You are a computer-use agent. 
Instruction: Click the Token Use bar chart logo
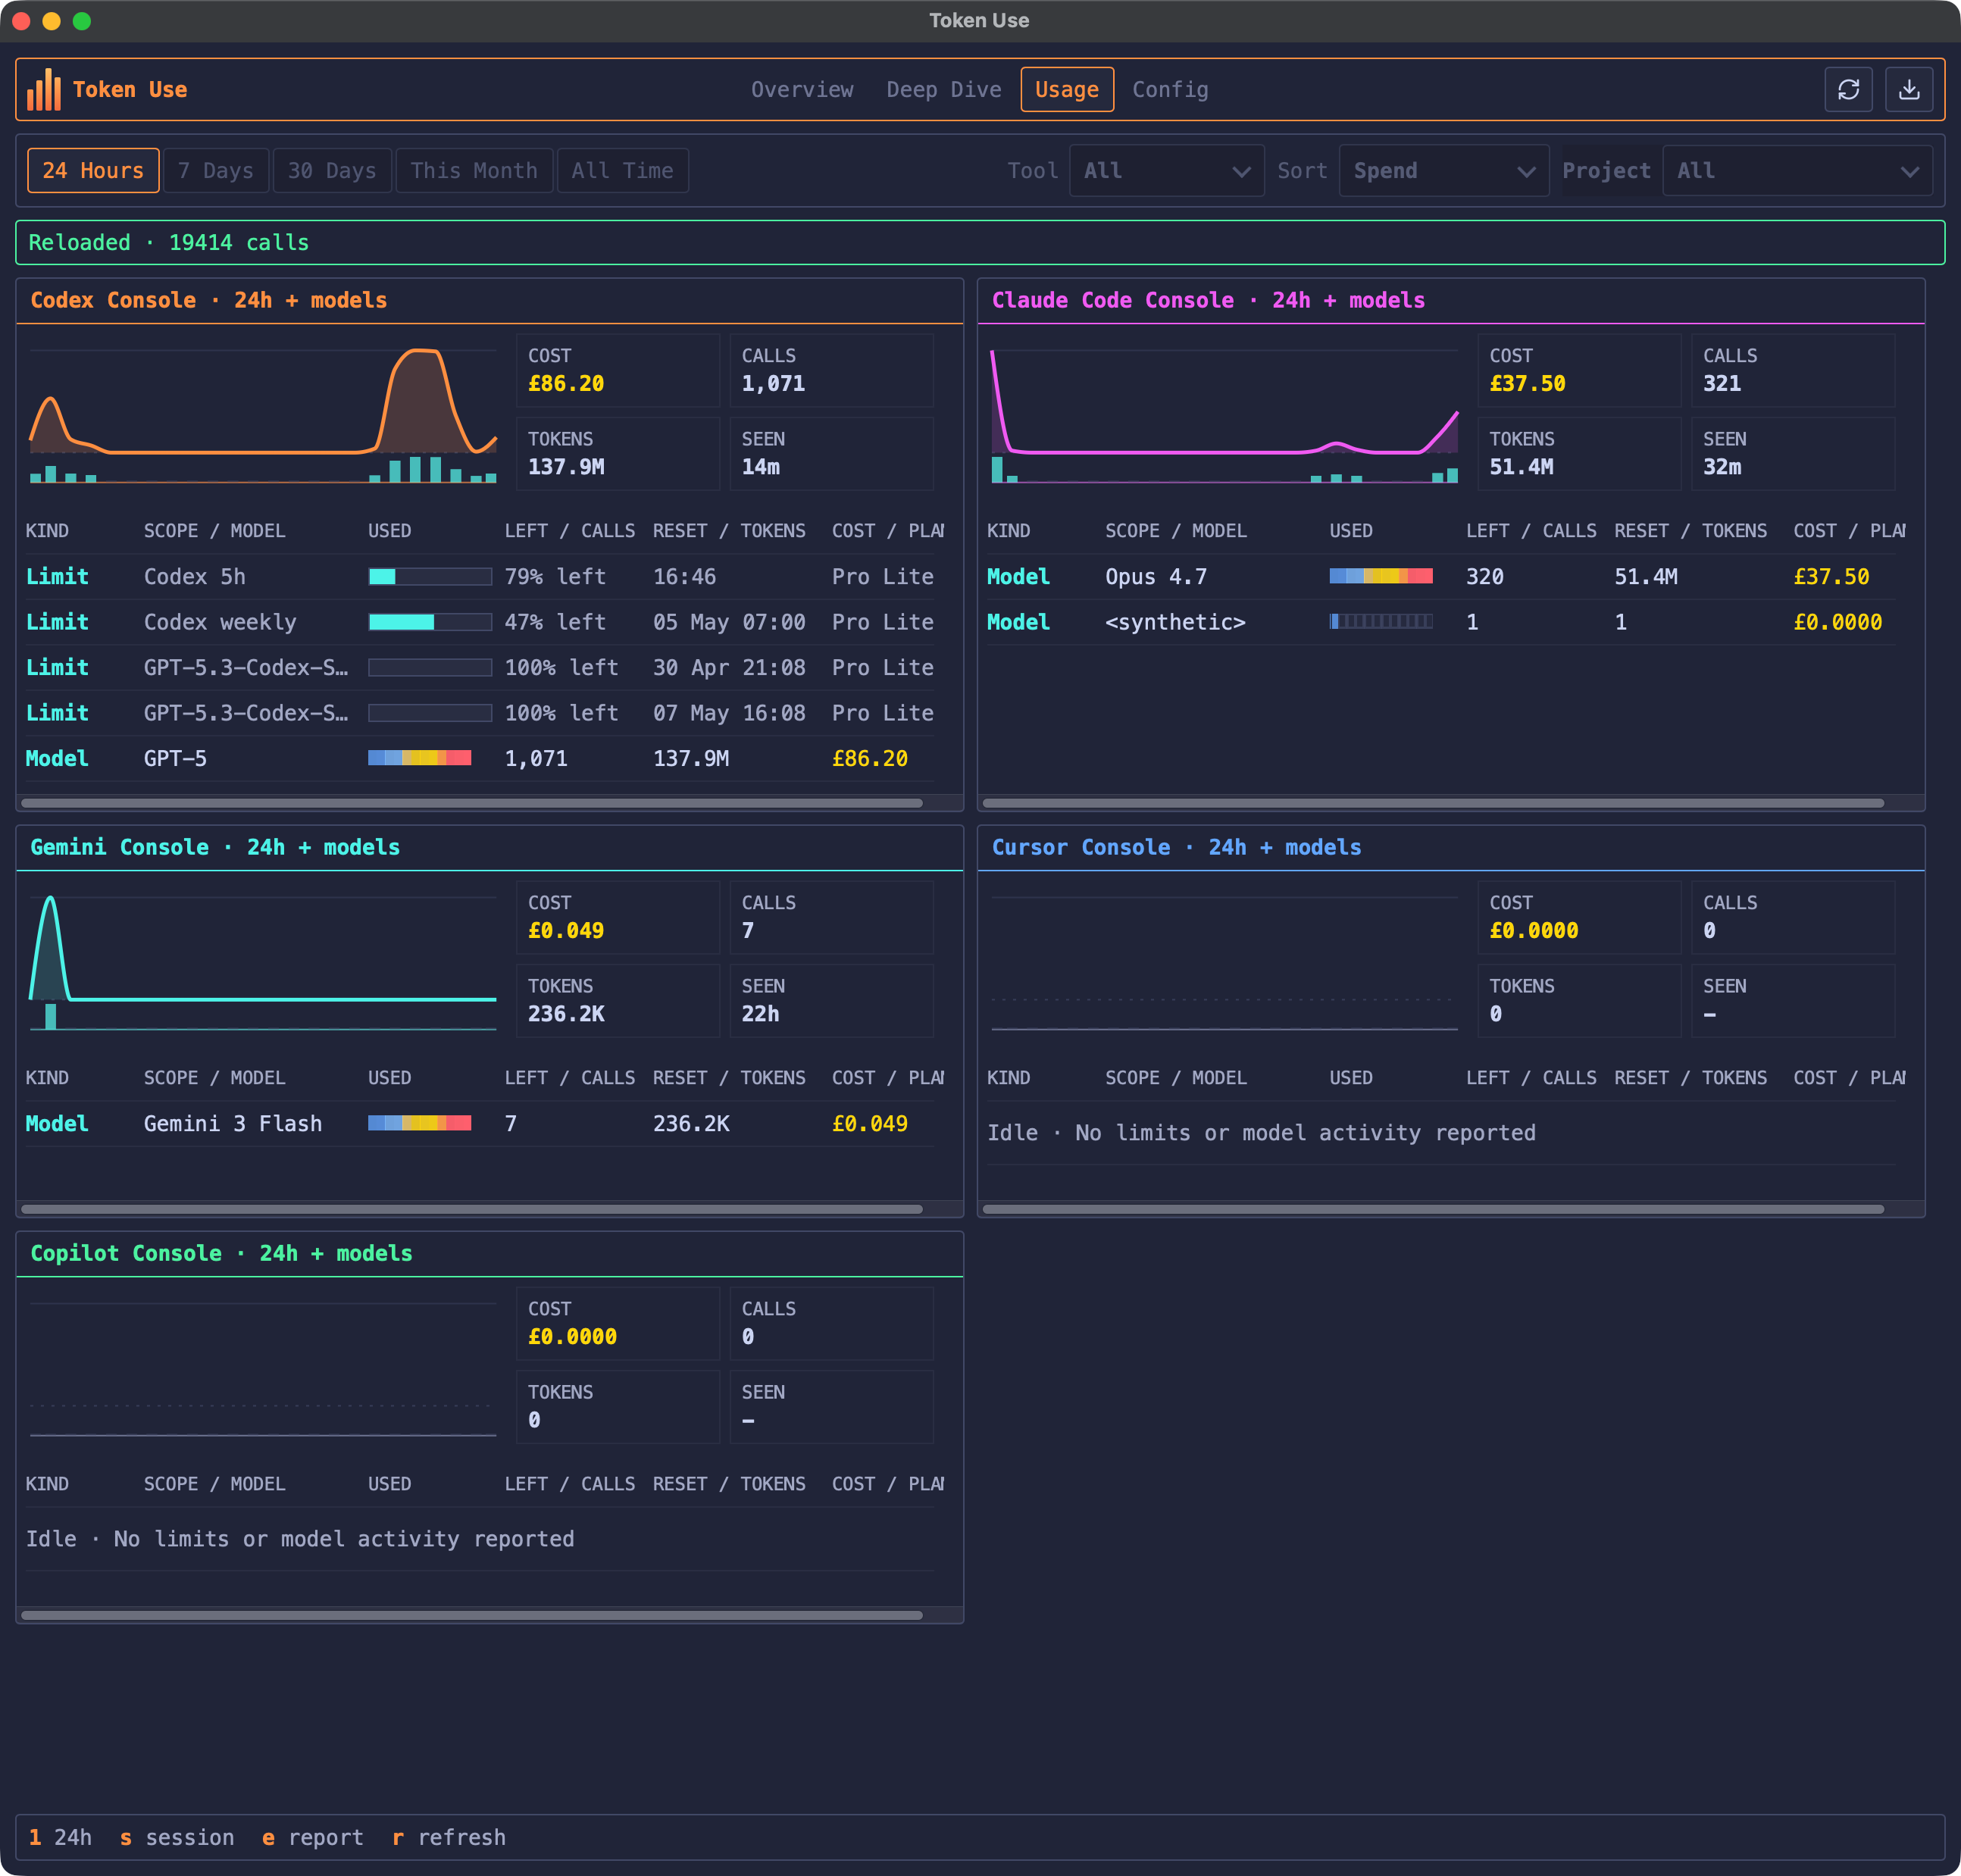(44, 90)
